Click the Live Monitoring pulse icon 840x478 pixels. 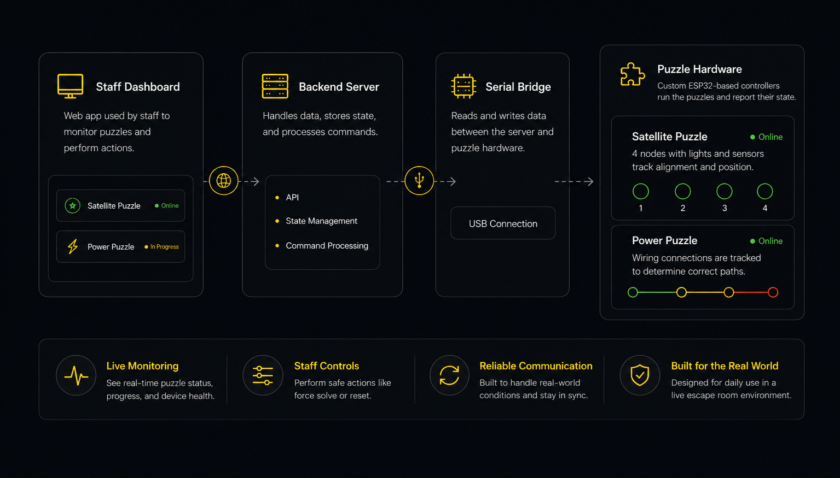pyautogui.click(x=76, y=375)
